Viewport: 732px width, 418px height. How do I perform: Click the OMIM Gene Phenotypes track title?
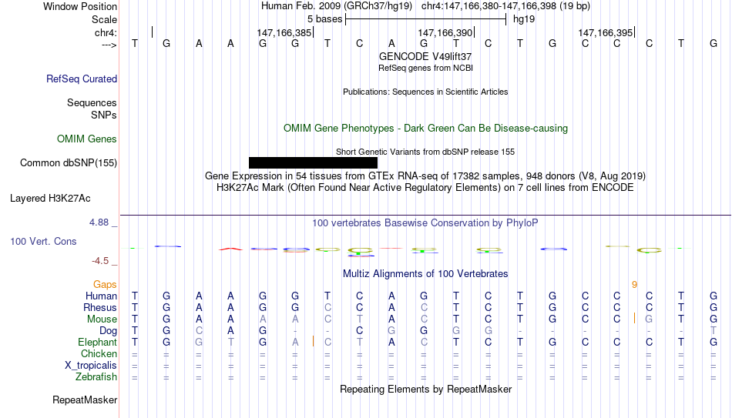tap(425, 129)
